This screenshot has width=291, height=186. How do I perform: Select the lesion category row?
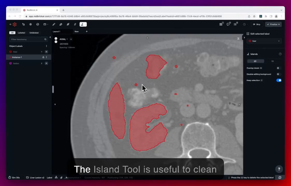pyautogui.click(x=29, y=63)
